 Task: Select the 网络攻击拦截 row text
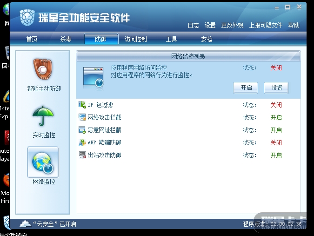pos(104,117)
